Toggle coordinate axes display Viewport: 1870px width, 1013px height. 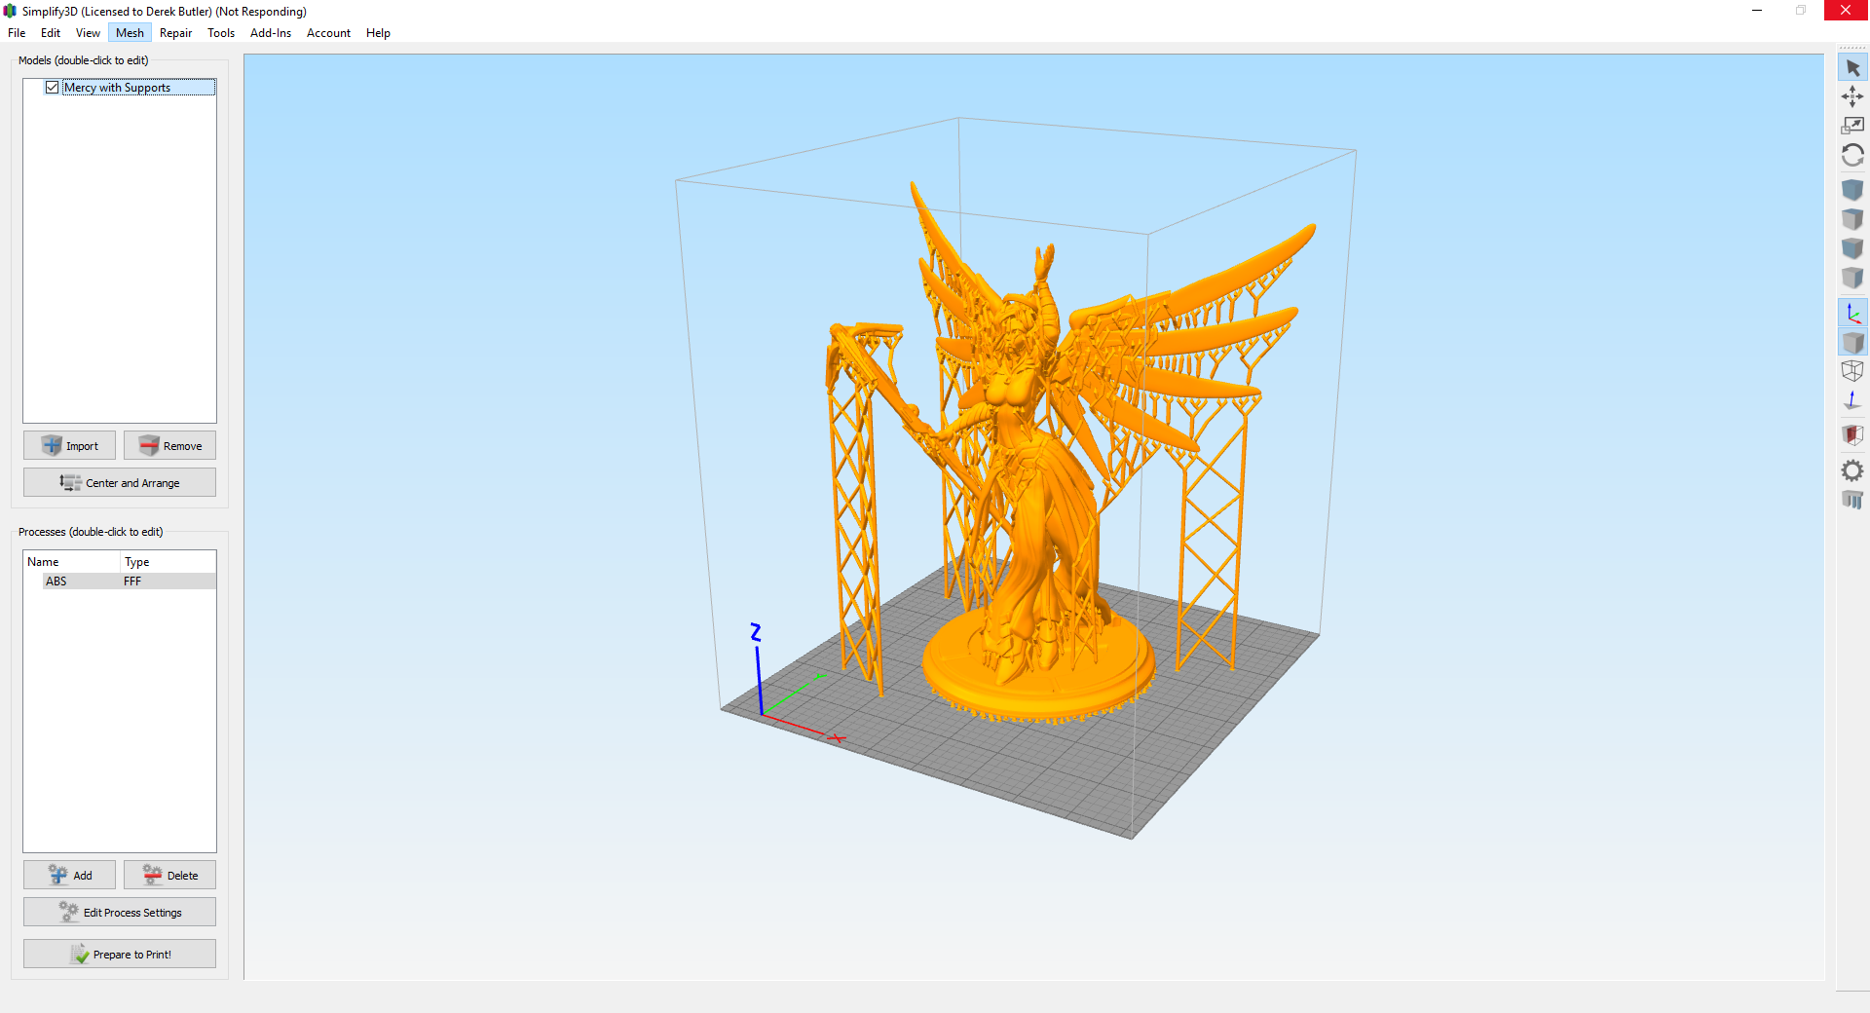(x=1852, y=313)
